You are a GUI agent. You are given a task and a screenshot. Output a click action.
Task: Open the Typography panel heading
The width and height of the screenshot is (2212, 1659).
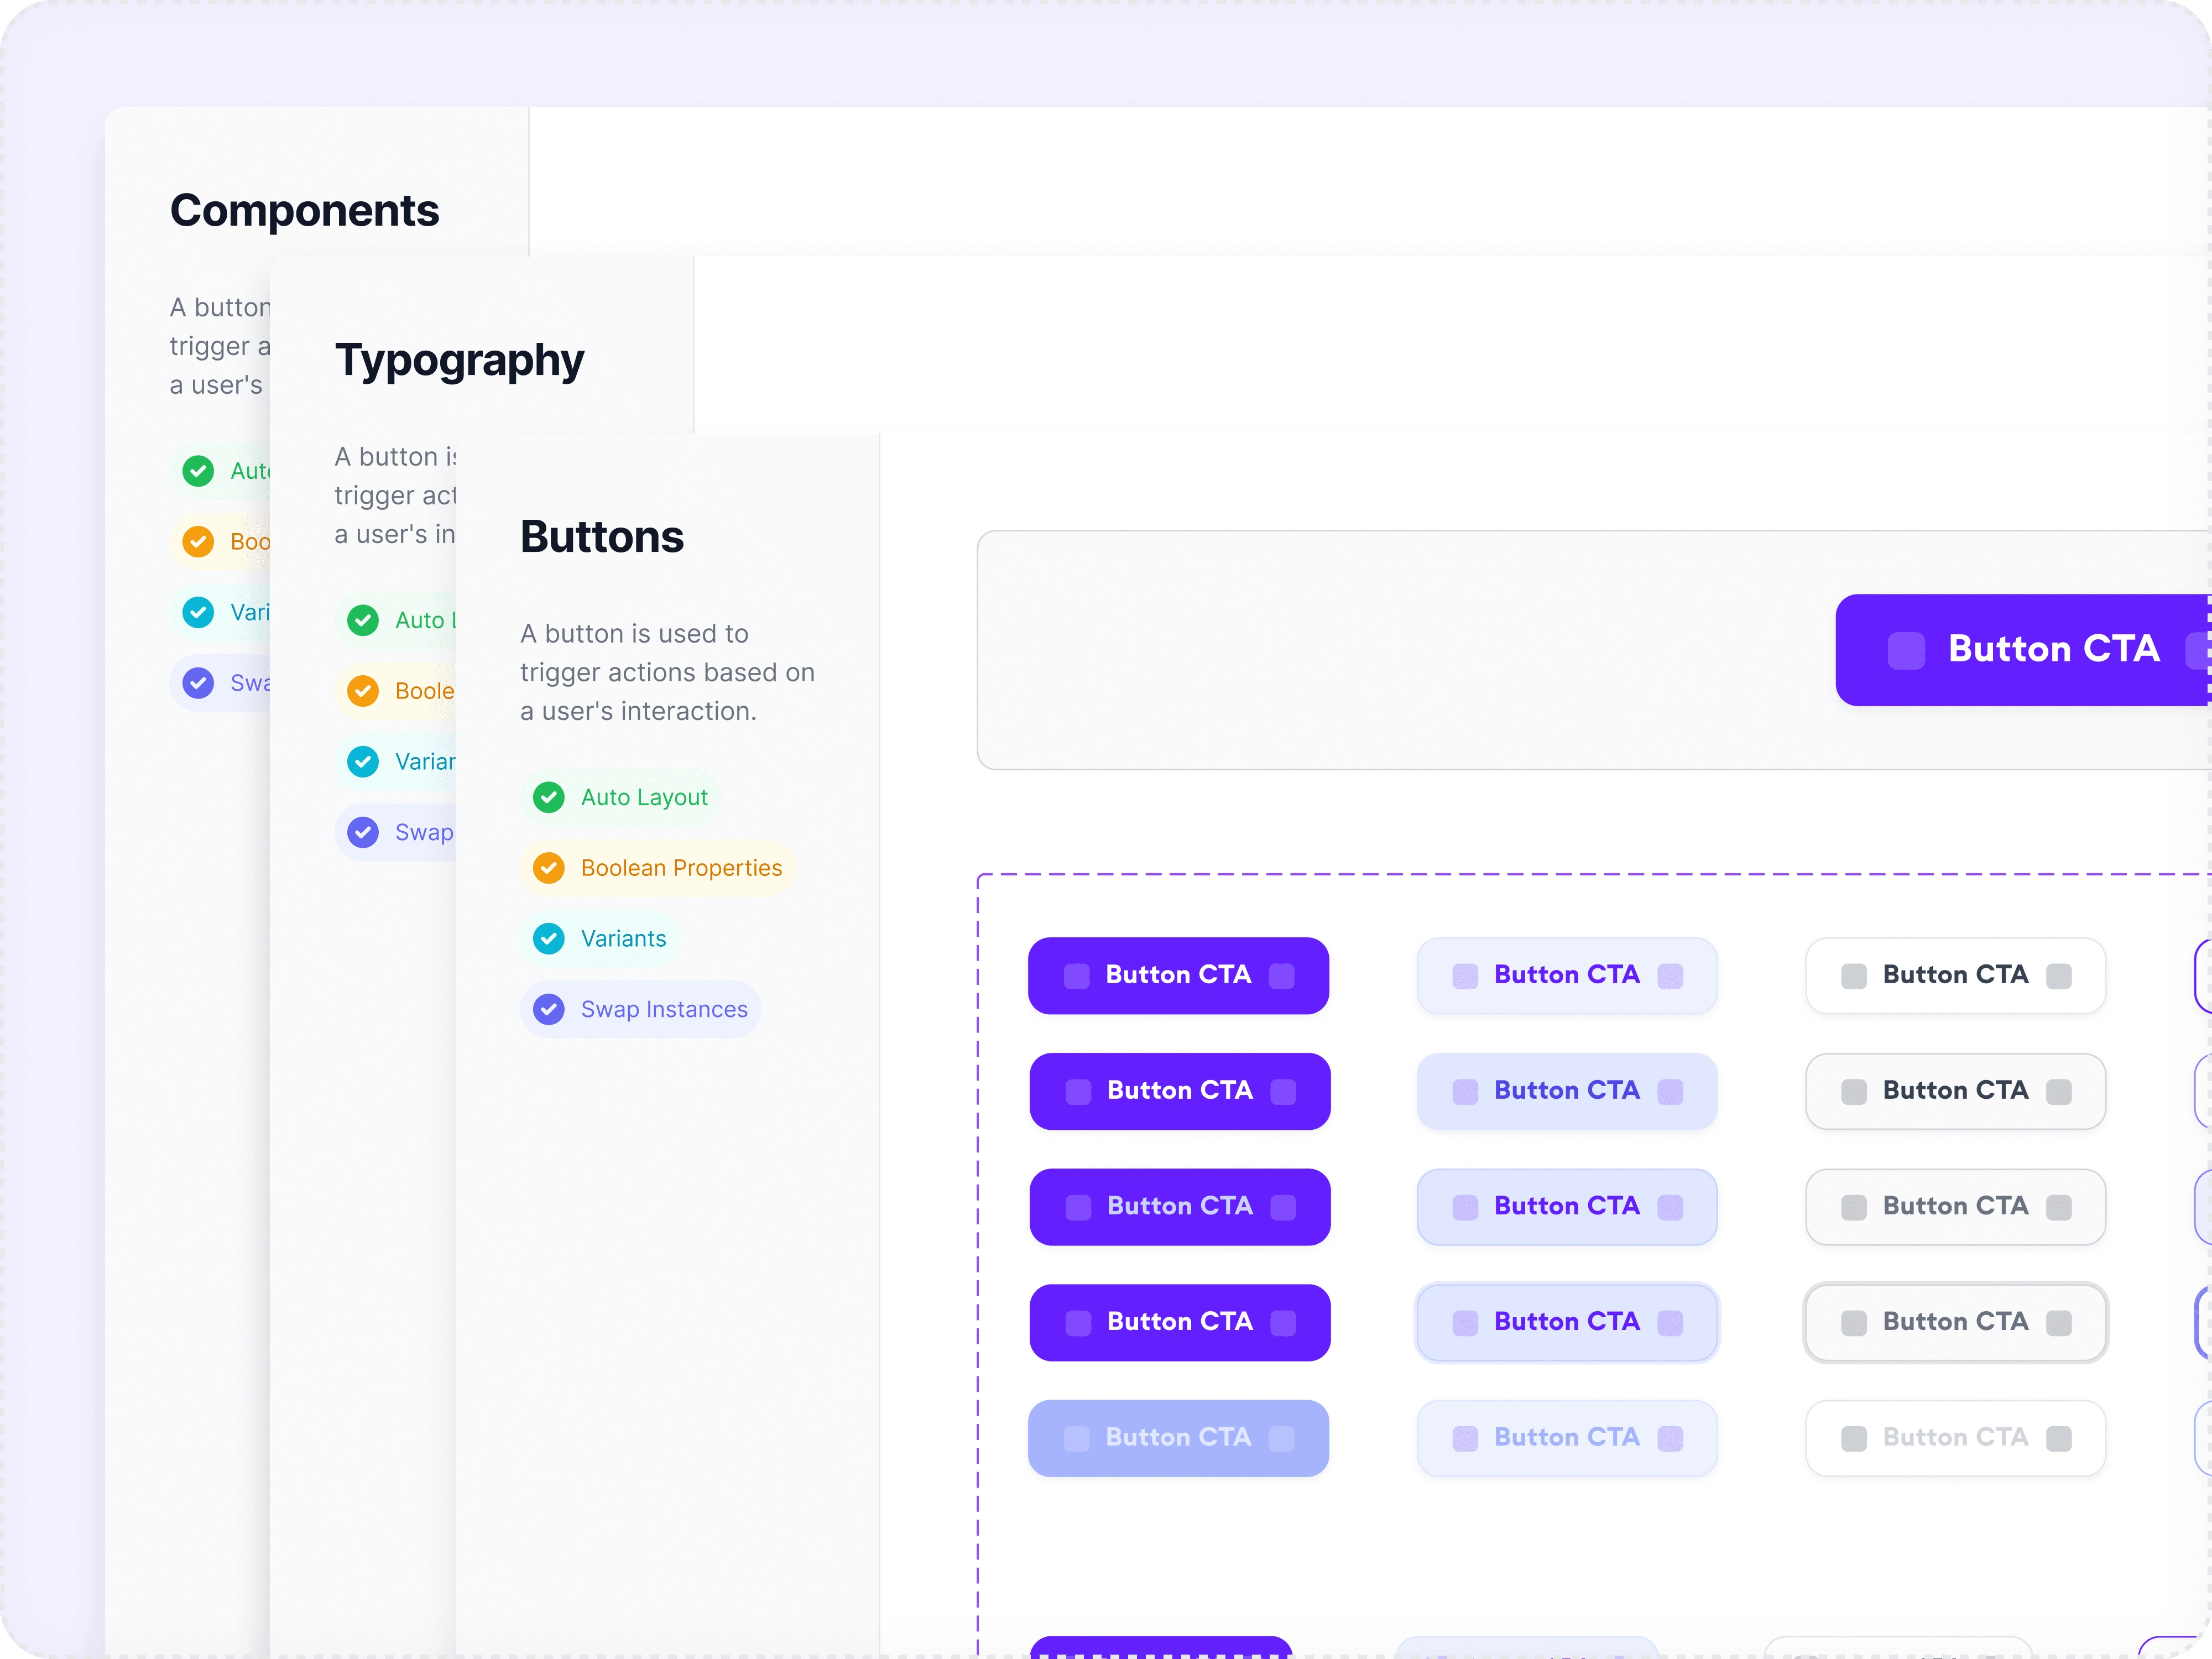[459, 360]
